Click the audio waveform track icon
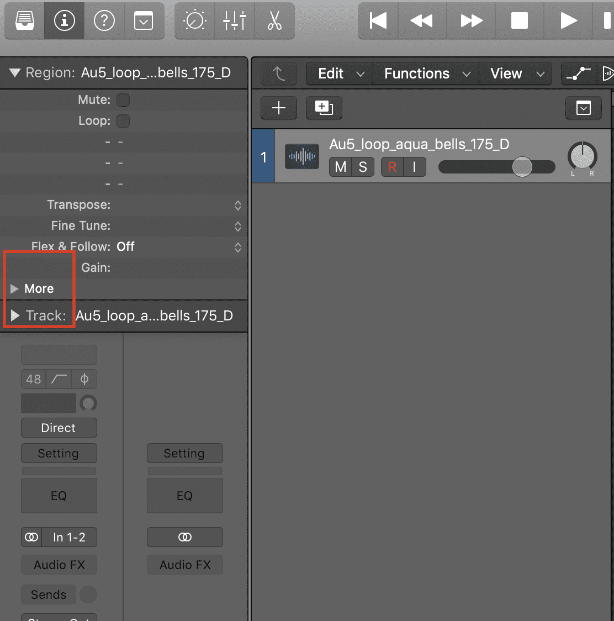The image size is (614, 621). (302, 156)
